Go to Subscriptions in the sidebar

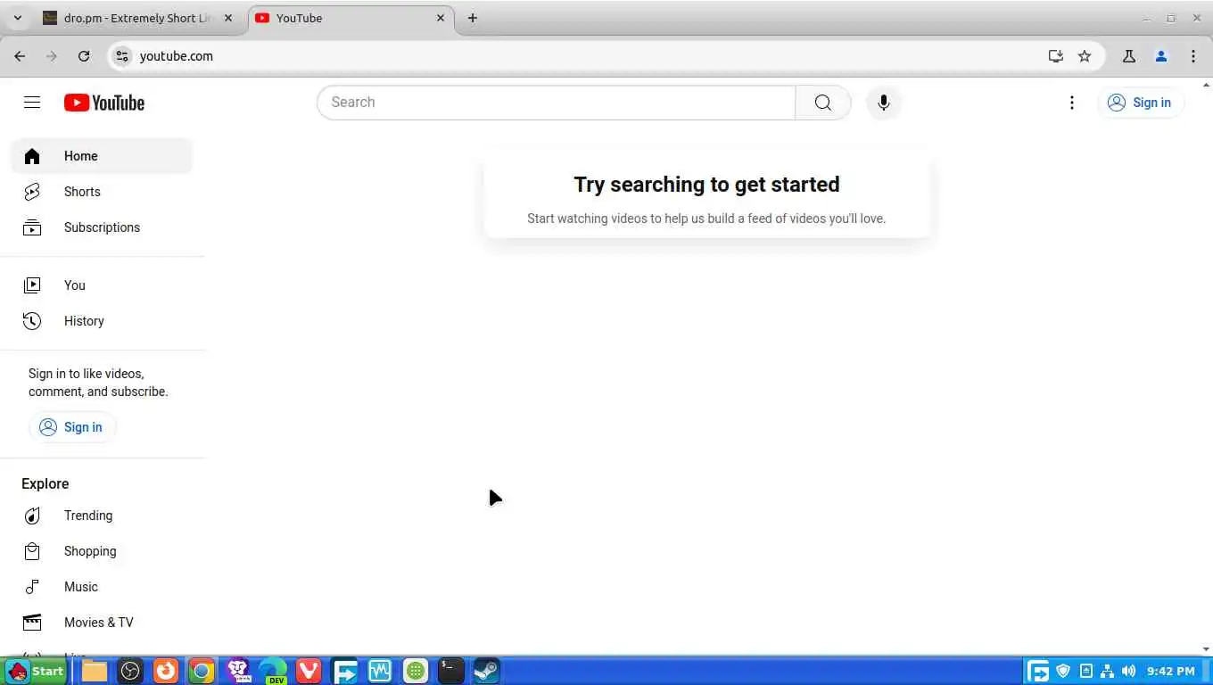coord(102,227)
